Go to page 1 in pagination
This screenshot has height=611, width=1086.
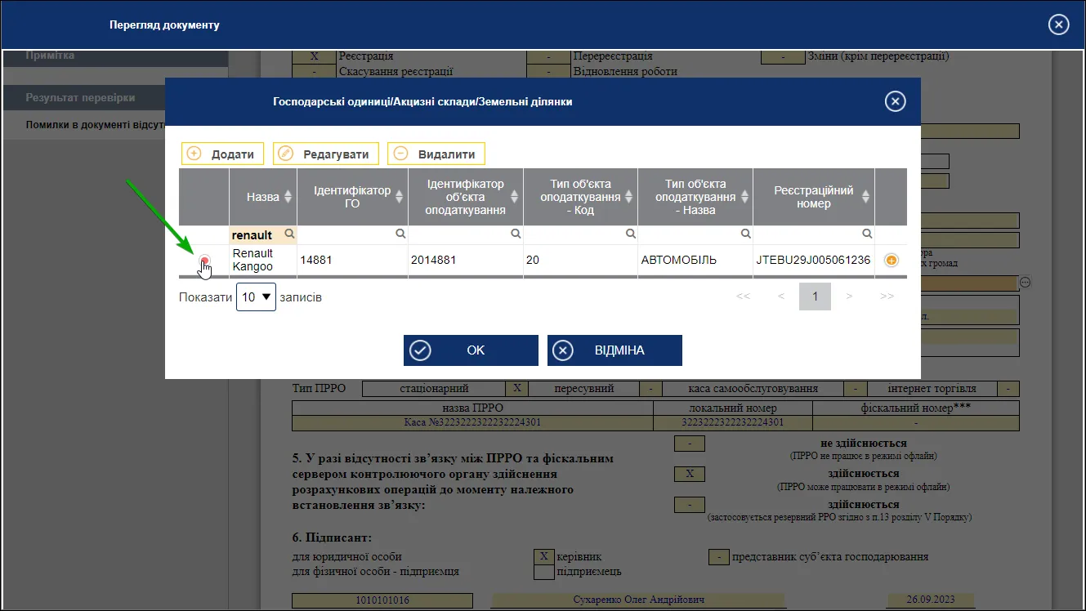pyautogui.click(x=815, y=297)
